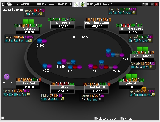Screen dimensions: 160x122
Task: Open the chat bubbles icon in title bar
Action: click(x=9, y=4)
